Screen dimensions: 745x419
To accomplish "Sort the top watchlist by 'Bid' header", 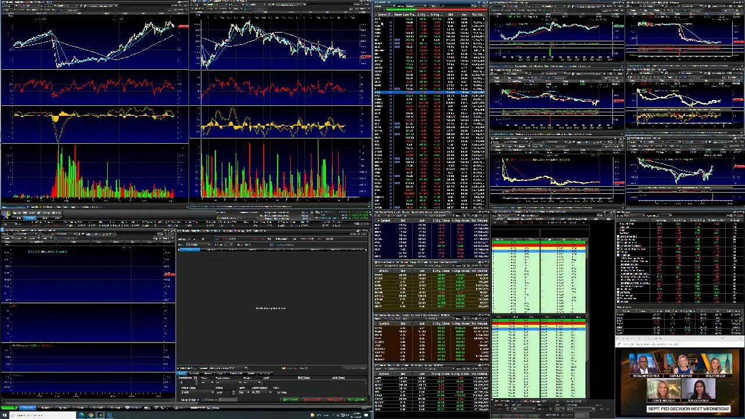I will tap(450, 15).
